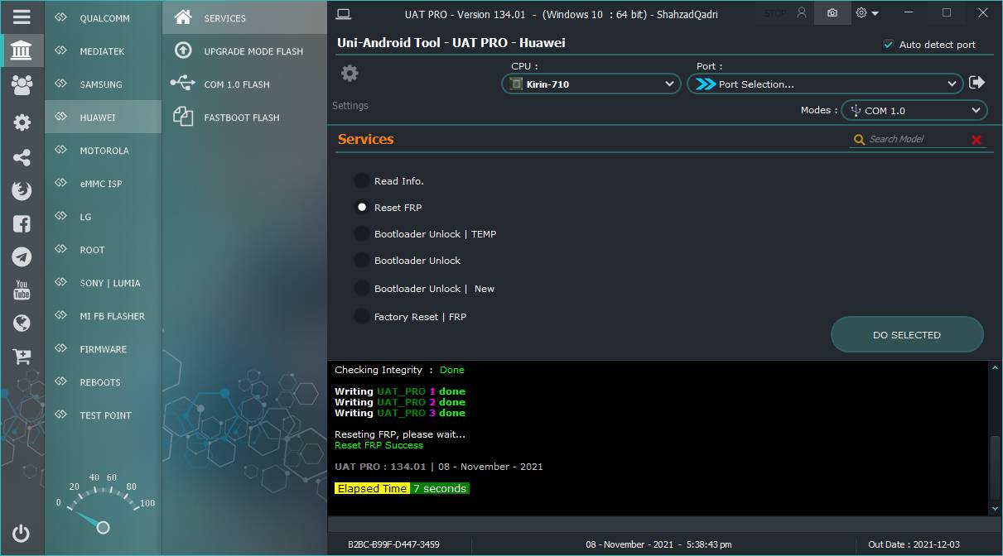Open the COM 1.0 Modes dropdown
The width and height of the screenshot is (1003, 556).
[x=914, y=110]
